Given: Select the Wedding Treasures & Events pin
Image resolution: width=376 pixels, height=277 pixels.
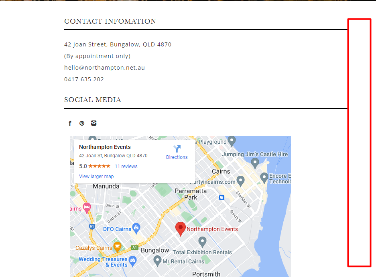Looking at the screenshot, I should click(x=132, y=261).
